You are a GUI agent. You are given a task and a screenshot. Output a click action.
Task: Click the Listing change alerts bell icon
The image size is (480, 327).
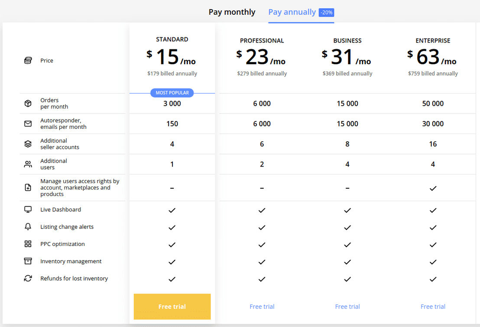[28, 226]
